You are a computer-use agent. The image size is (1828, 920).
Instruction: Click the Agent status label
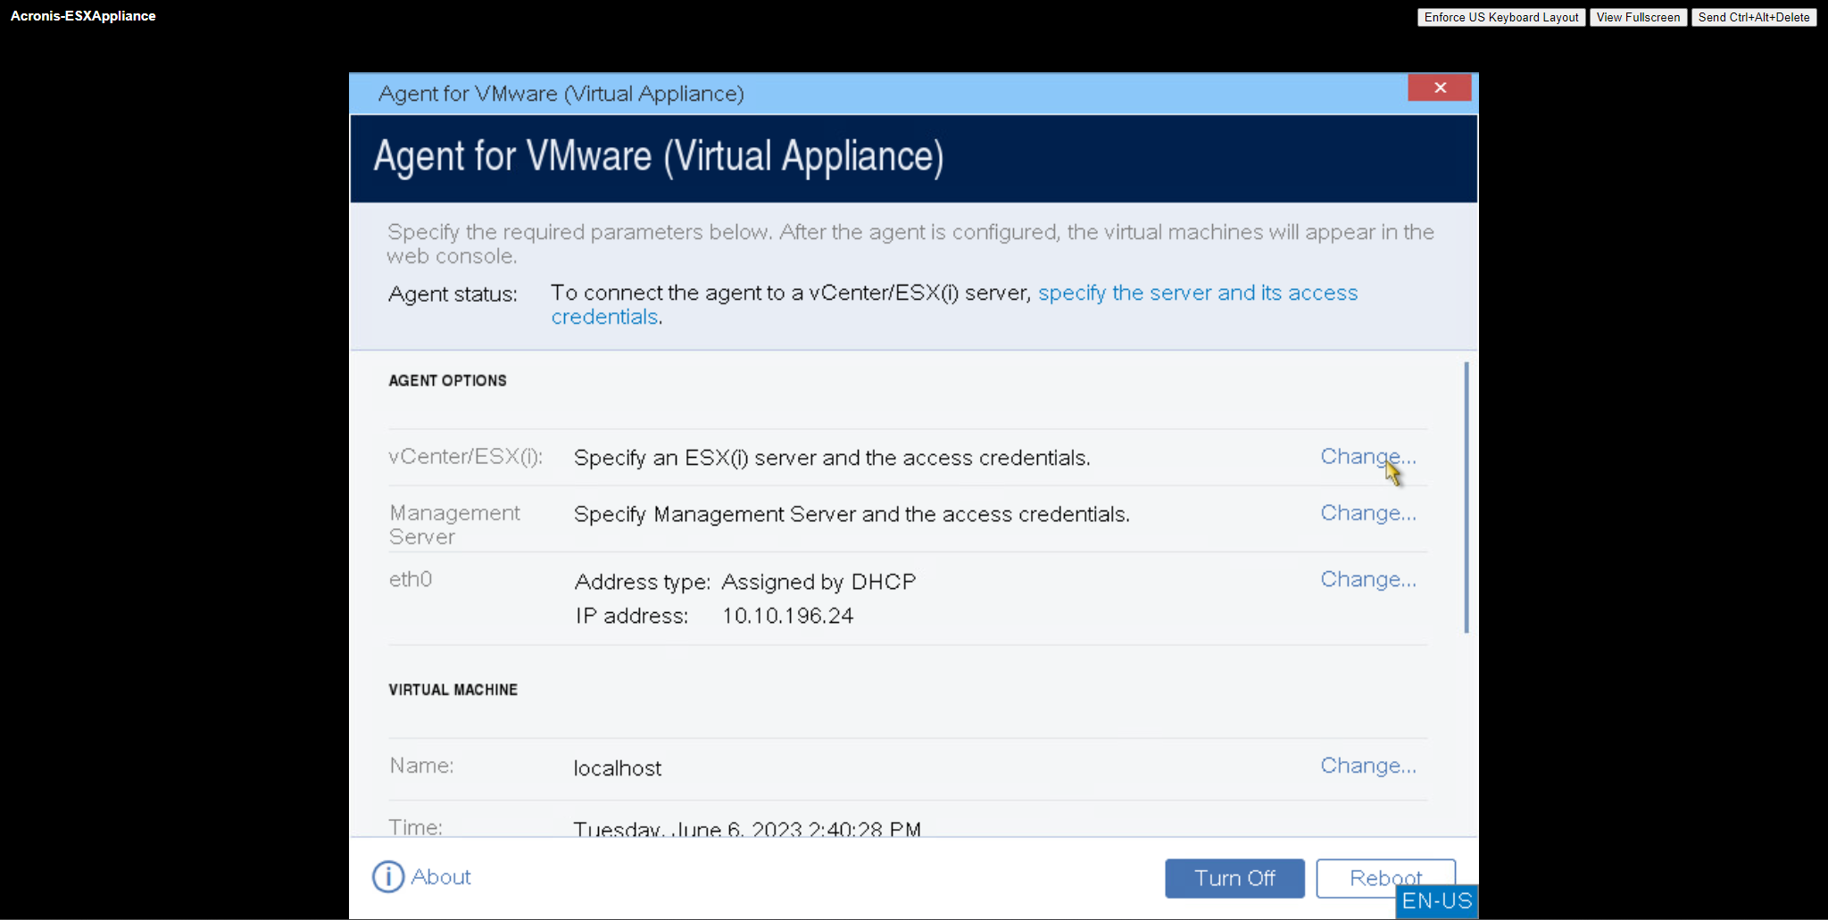tap(453, 294)
